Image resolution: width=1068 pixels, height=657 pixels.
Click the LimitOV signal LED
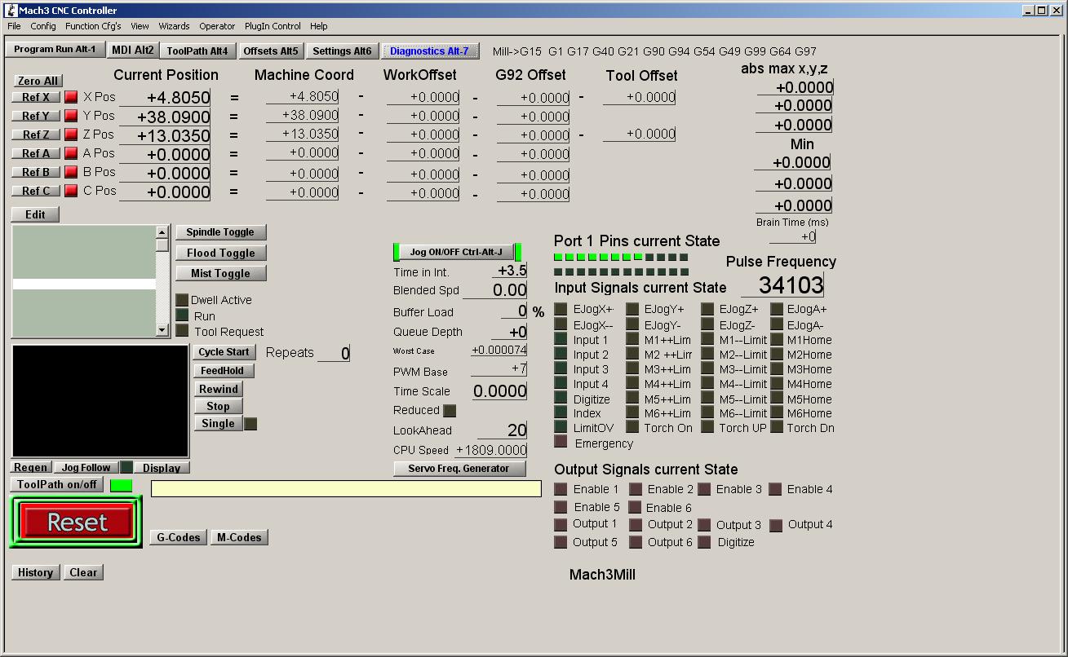click(x=561, y=427)
